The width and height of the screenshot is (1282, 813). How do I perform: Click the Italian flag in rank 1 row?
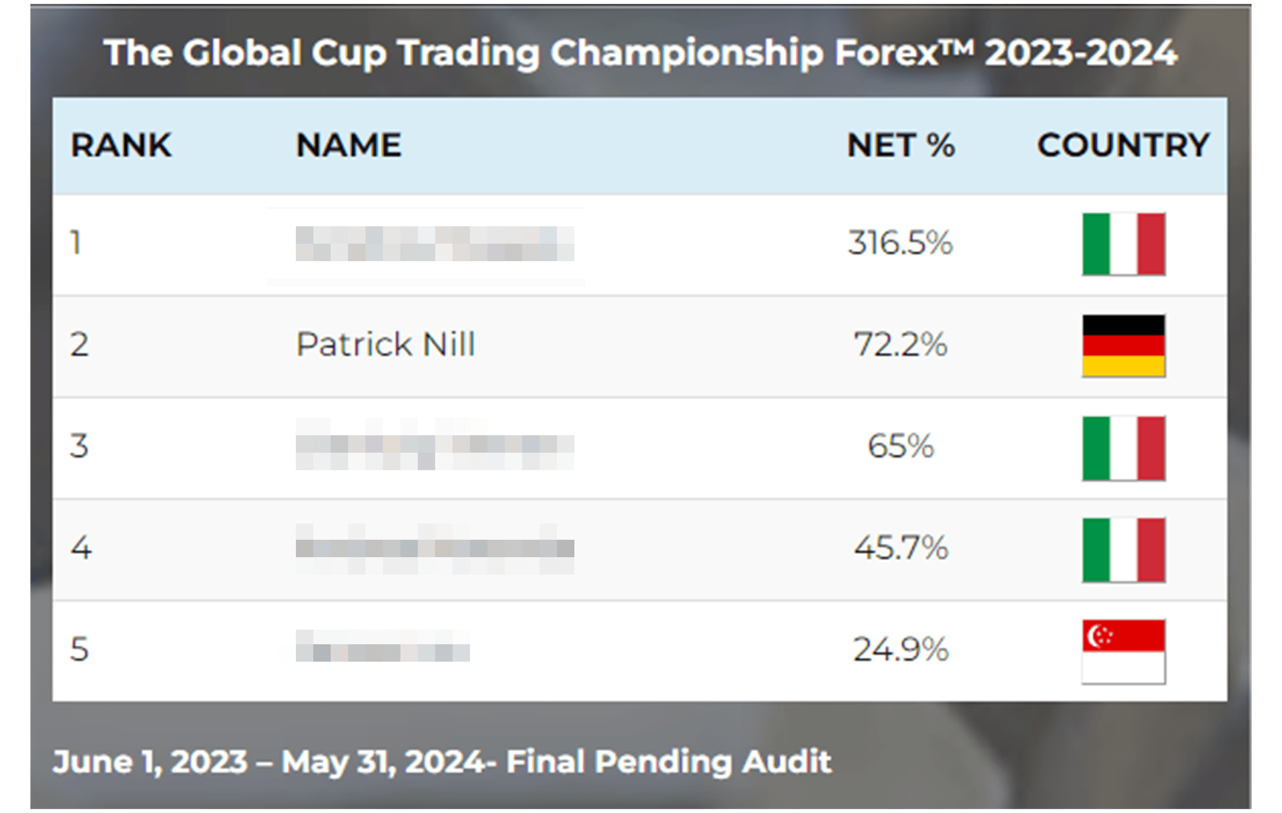pos(1123,244)
